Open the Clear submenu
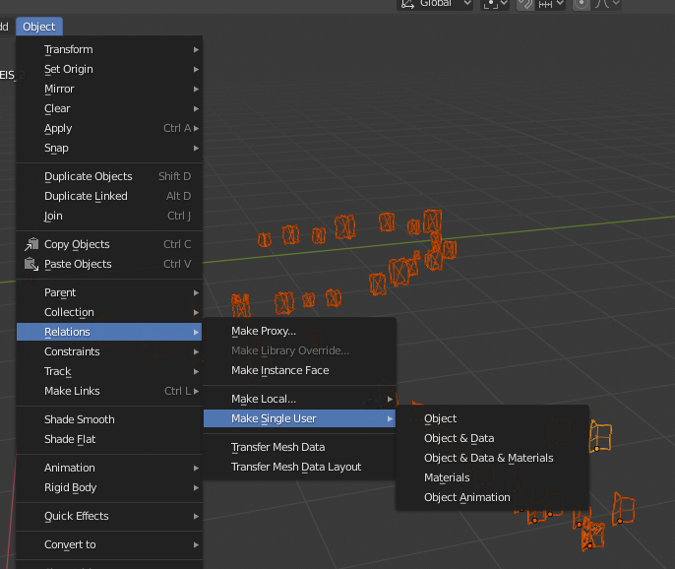Screen dimensions: 675x569 (x=109, y=108)
